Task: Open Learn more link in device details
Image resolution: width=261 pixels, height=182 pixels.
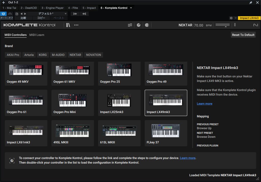Action: tap(204, 104)
